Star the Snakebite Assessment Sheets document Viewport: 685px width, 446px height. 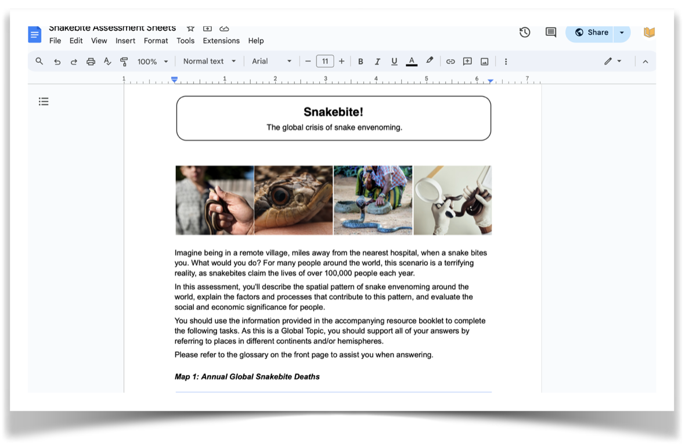point(190,28)
